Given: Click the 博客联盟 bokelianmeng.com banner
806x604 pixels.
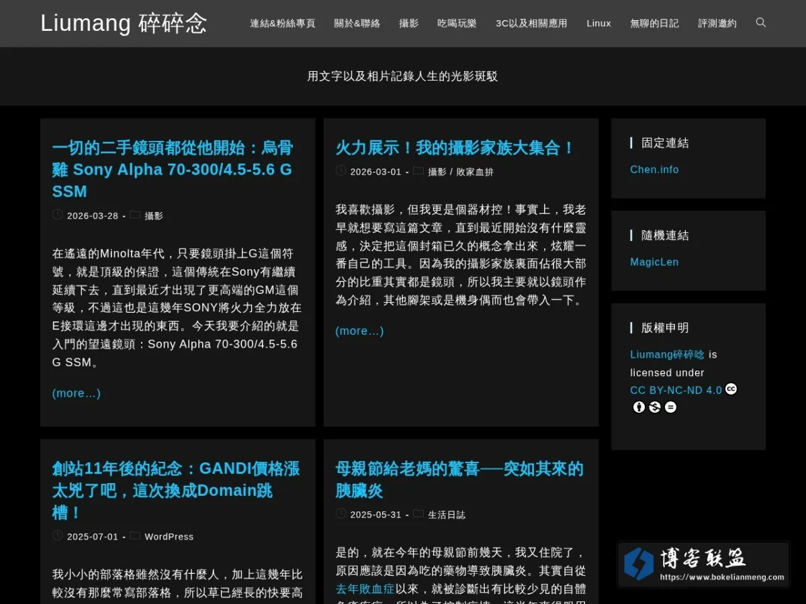Looking at the screenshot, I should pyautogui.click(x=704, y=564).
